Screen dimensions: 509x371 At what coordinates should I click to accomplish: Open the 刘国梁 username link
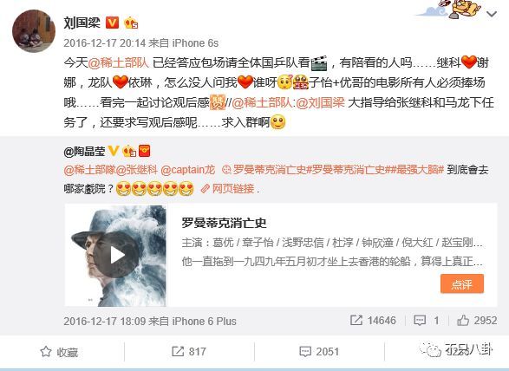(82, 23)
